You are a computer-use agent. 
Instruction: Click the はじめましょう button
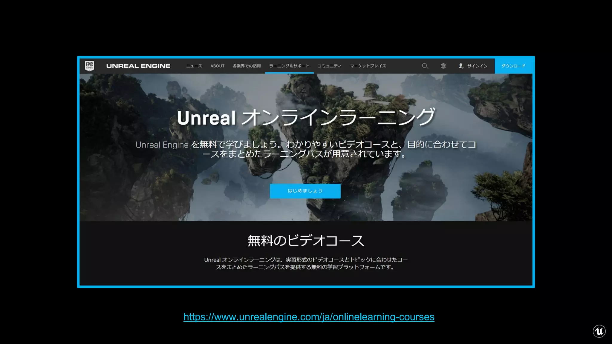305,191
